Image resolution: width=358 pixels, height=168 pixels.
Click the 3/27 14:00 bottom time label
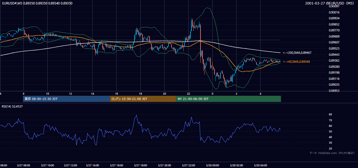tap(92, 165)
